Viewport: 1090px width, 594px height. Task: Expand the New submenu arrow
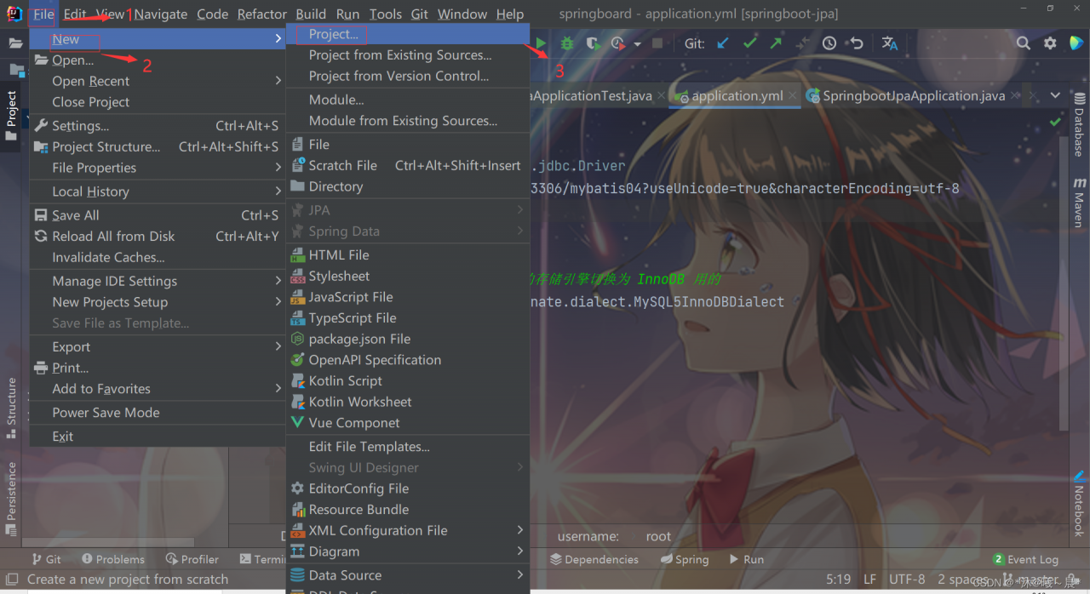(278, 39)
